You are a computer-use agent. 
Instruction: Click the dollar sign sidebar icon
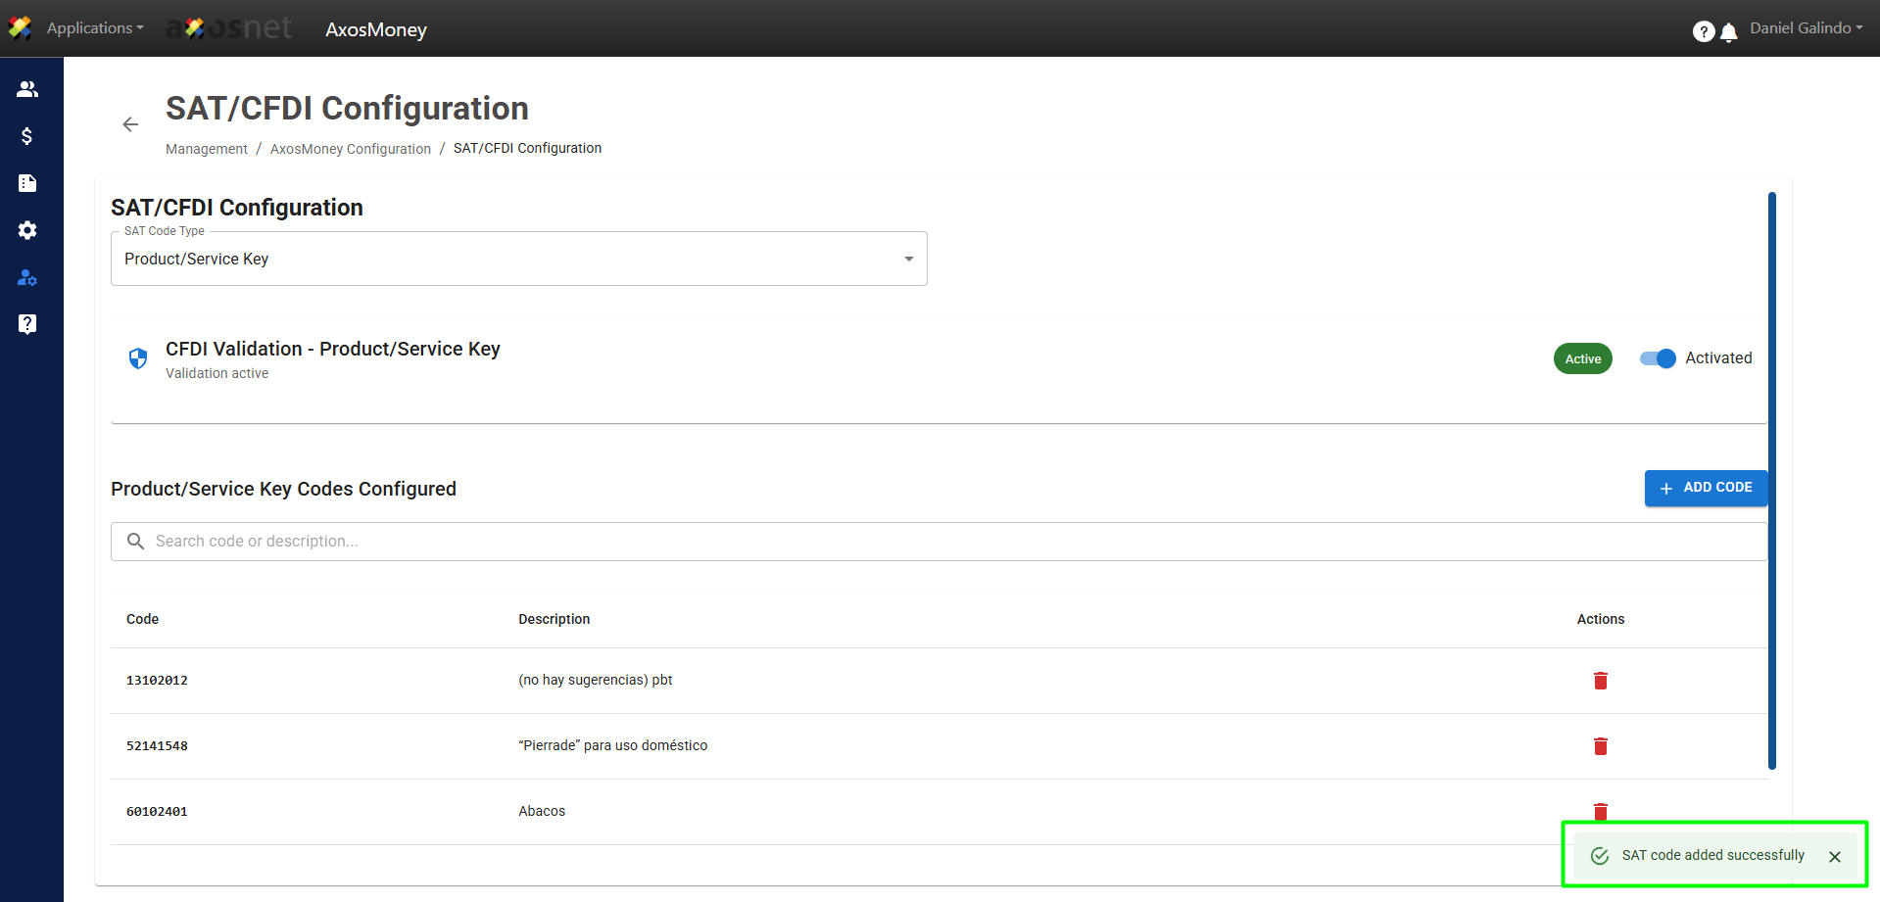pos(27,136)
